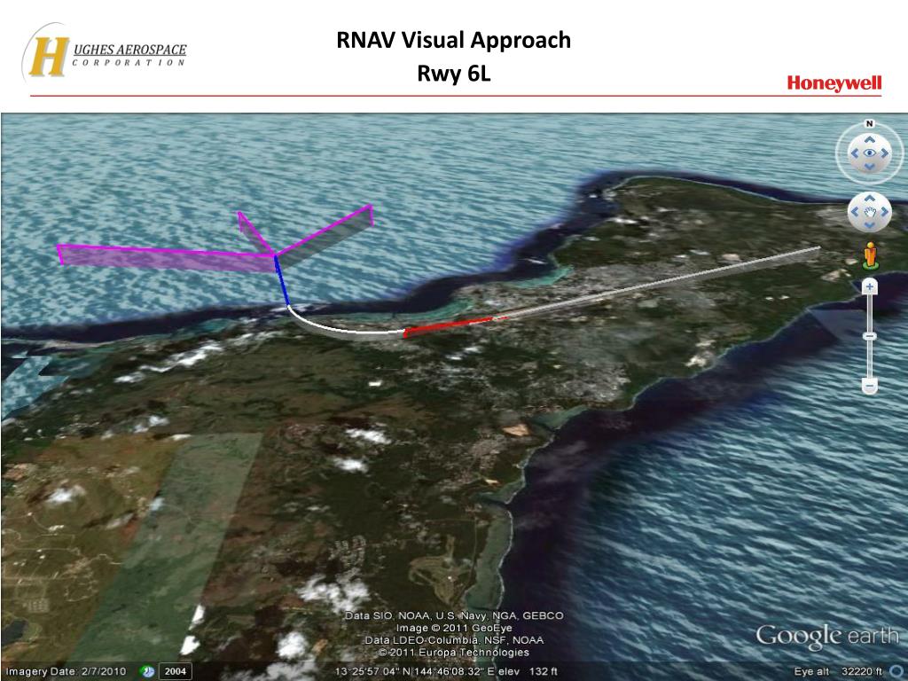
Task: Click the North compass indicator
Action: coord(869,124)
